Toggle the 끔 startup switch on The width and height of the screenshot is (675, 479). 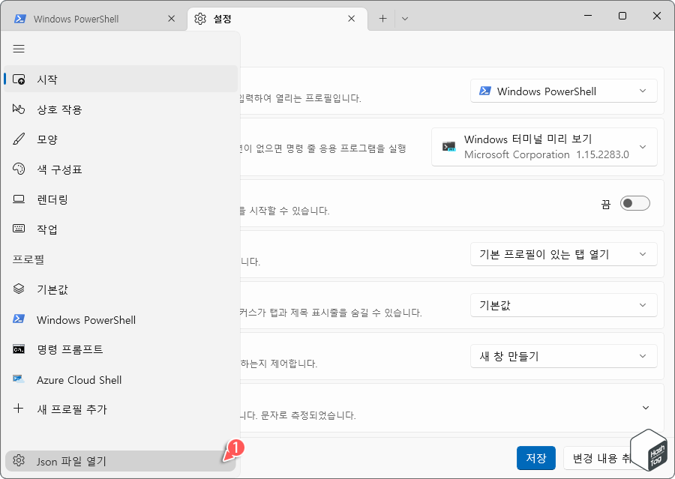click(x=635, y=203)
